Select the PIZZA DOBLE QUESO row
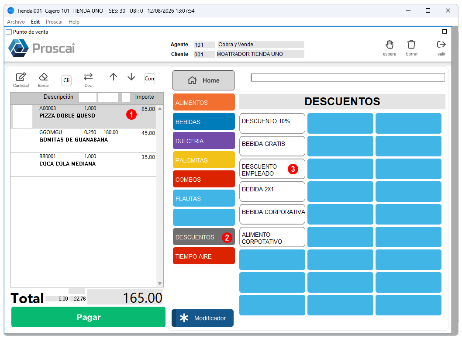Image resolution: width=462 pixels, height=339 pixels. [x=83, y=117]
